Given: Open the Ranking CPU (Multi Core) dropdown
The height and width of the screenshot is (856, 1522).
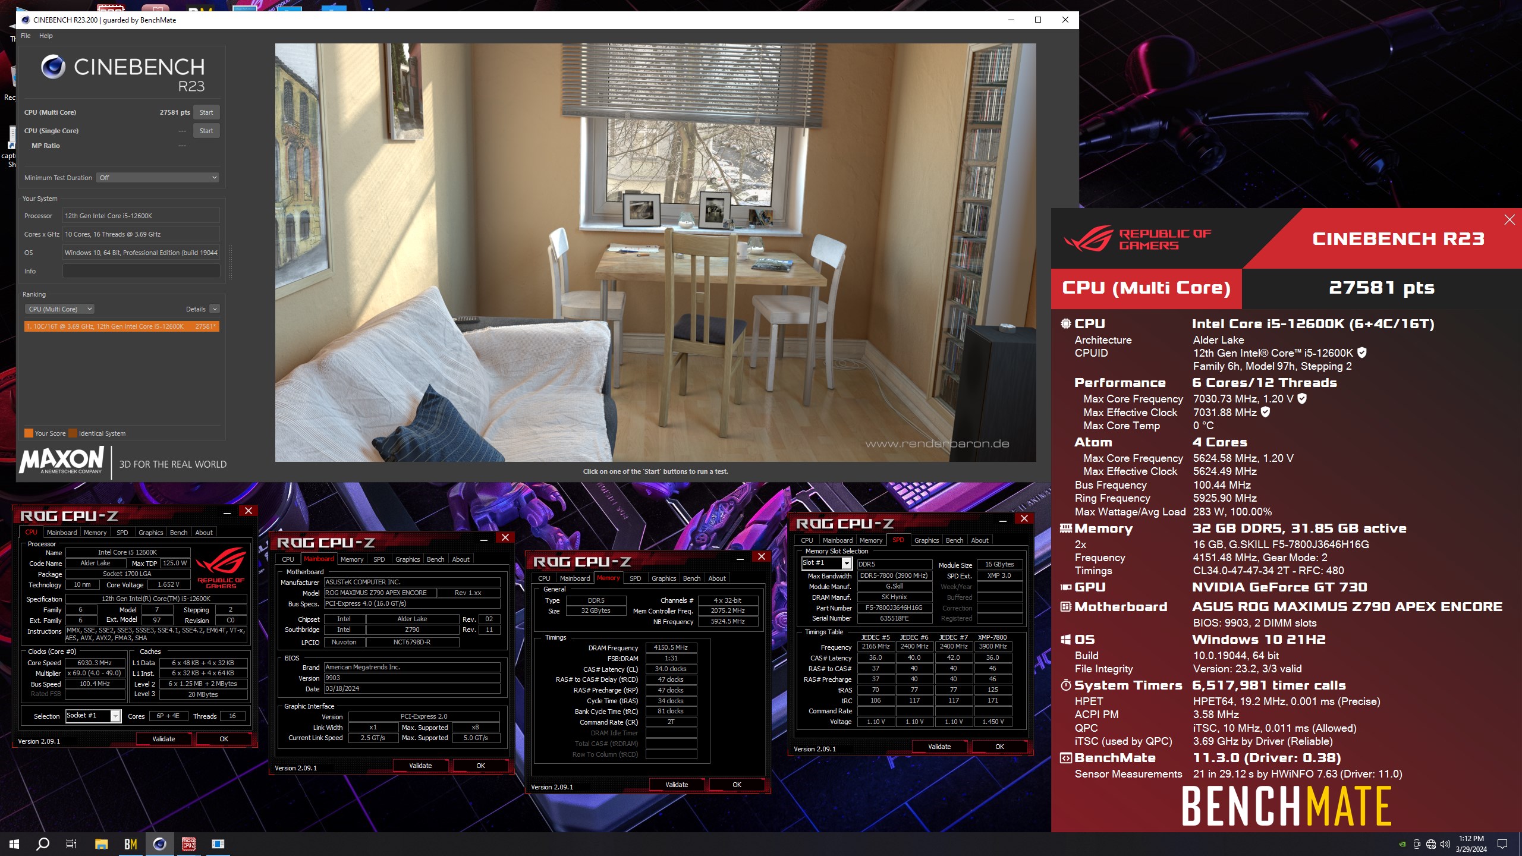Looking at the screenshot, I should coord(59,309).
